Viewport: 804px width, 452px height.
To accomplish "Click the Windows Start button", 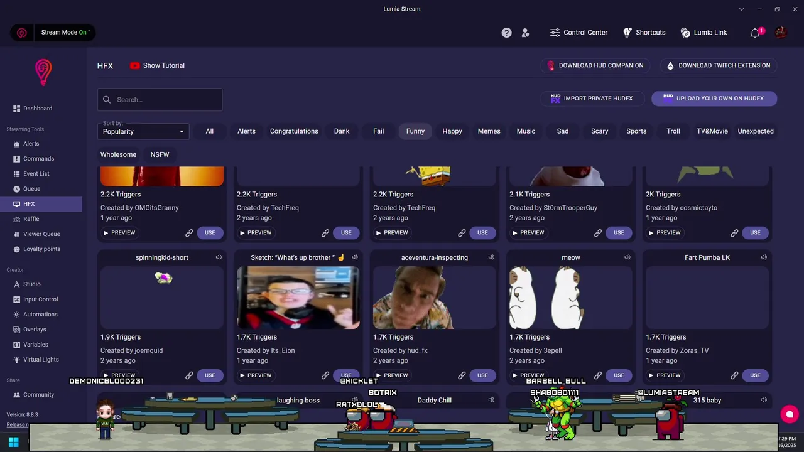I will (x=13, y=441).
